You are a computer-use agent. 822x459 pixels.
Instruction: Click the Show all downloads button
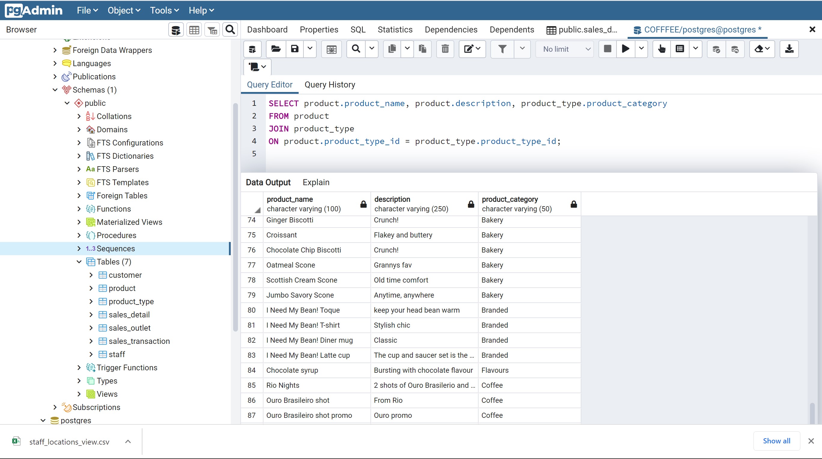pos(776,441)
